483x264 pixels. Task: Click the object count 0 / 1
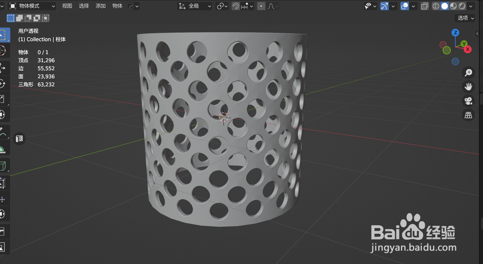43,52
